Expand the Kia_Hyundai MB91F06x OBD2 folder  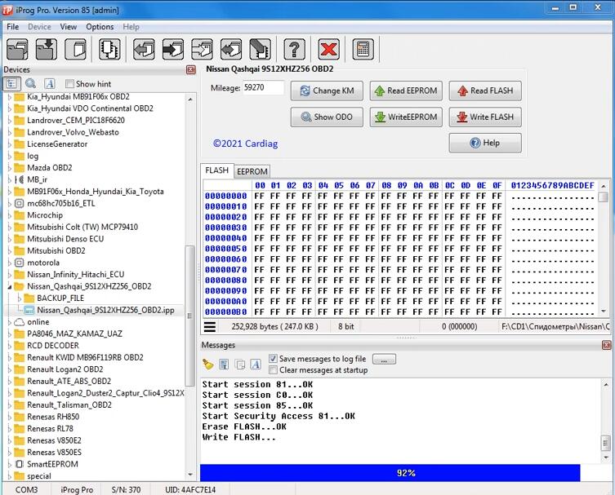[10, 97]
